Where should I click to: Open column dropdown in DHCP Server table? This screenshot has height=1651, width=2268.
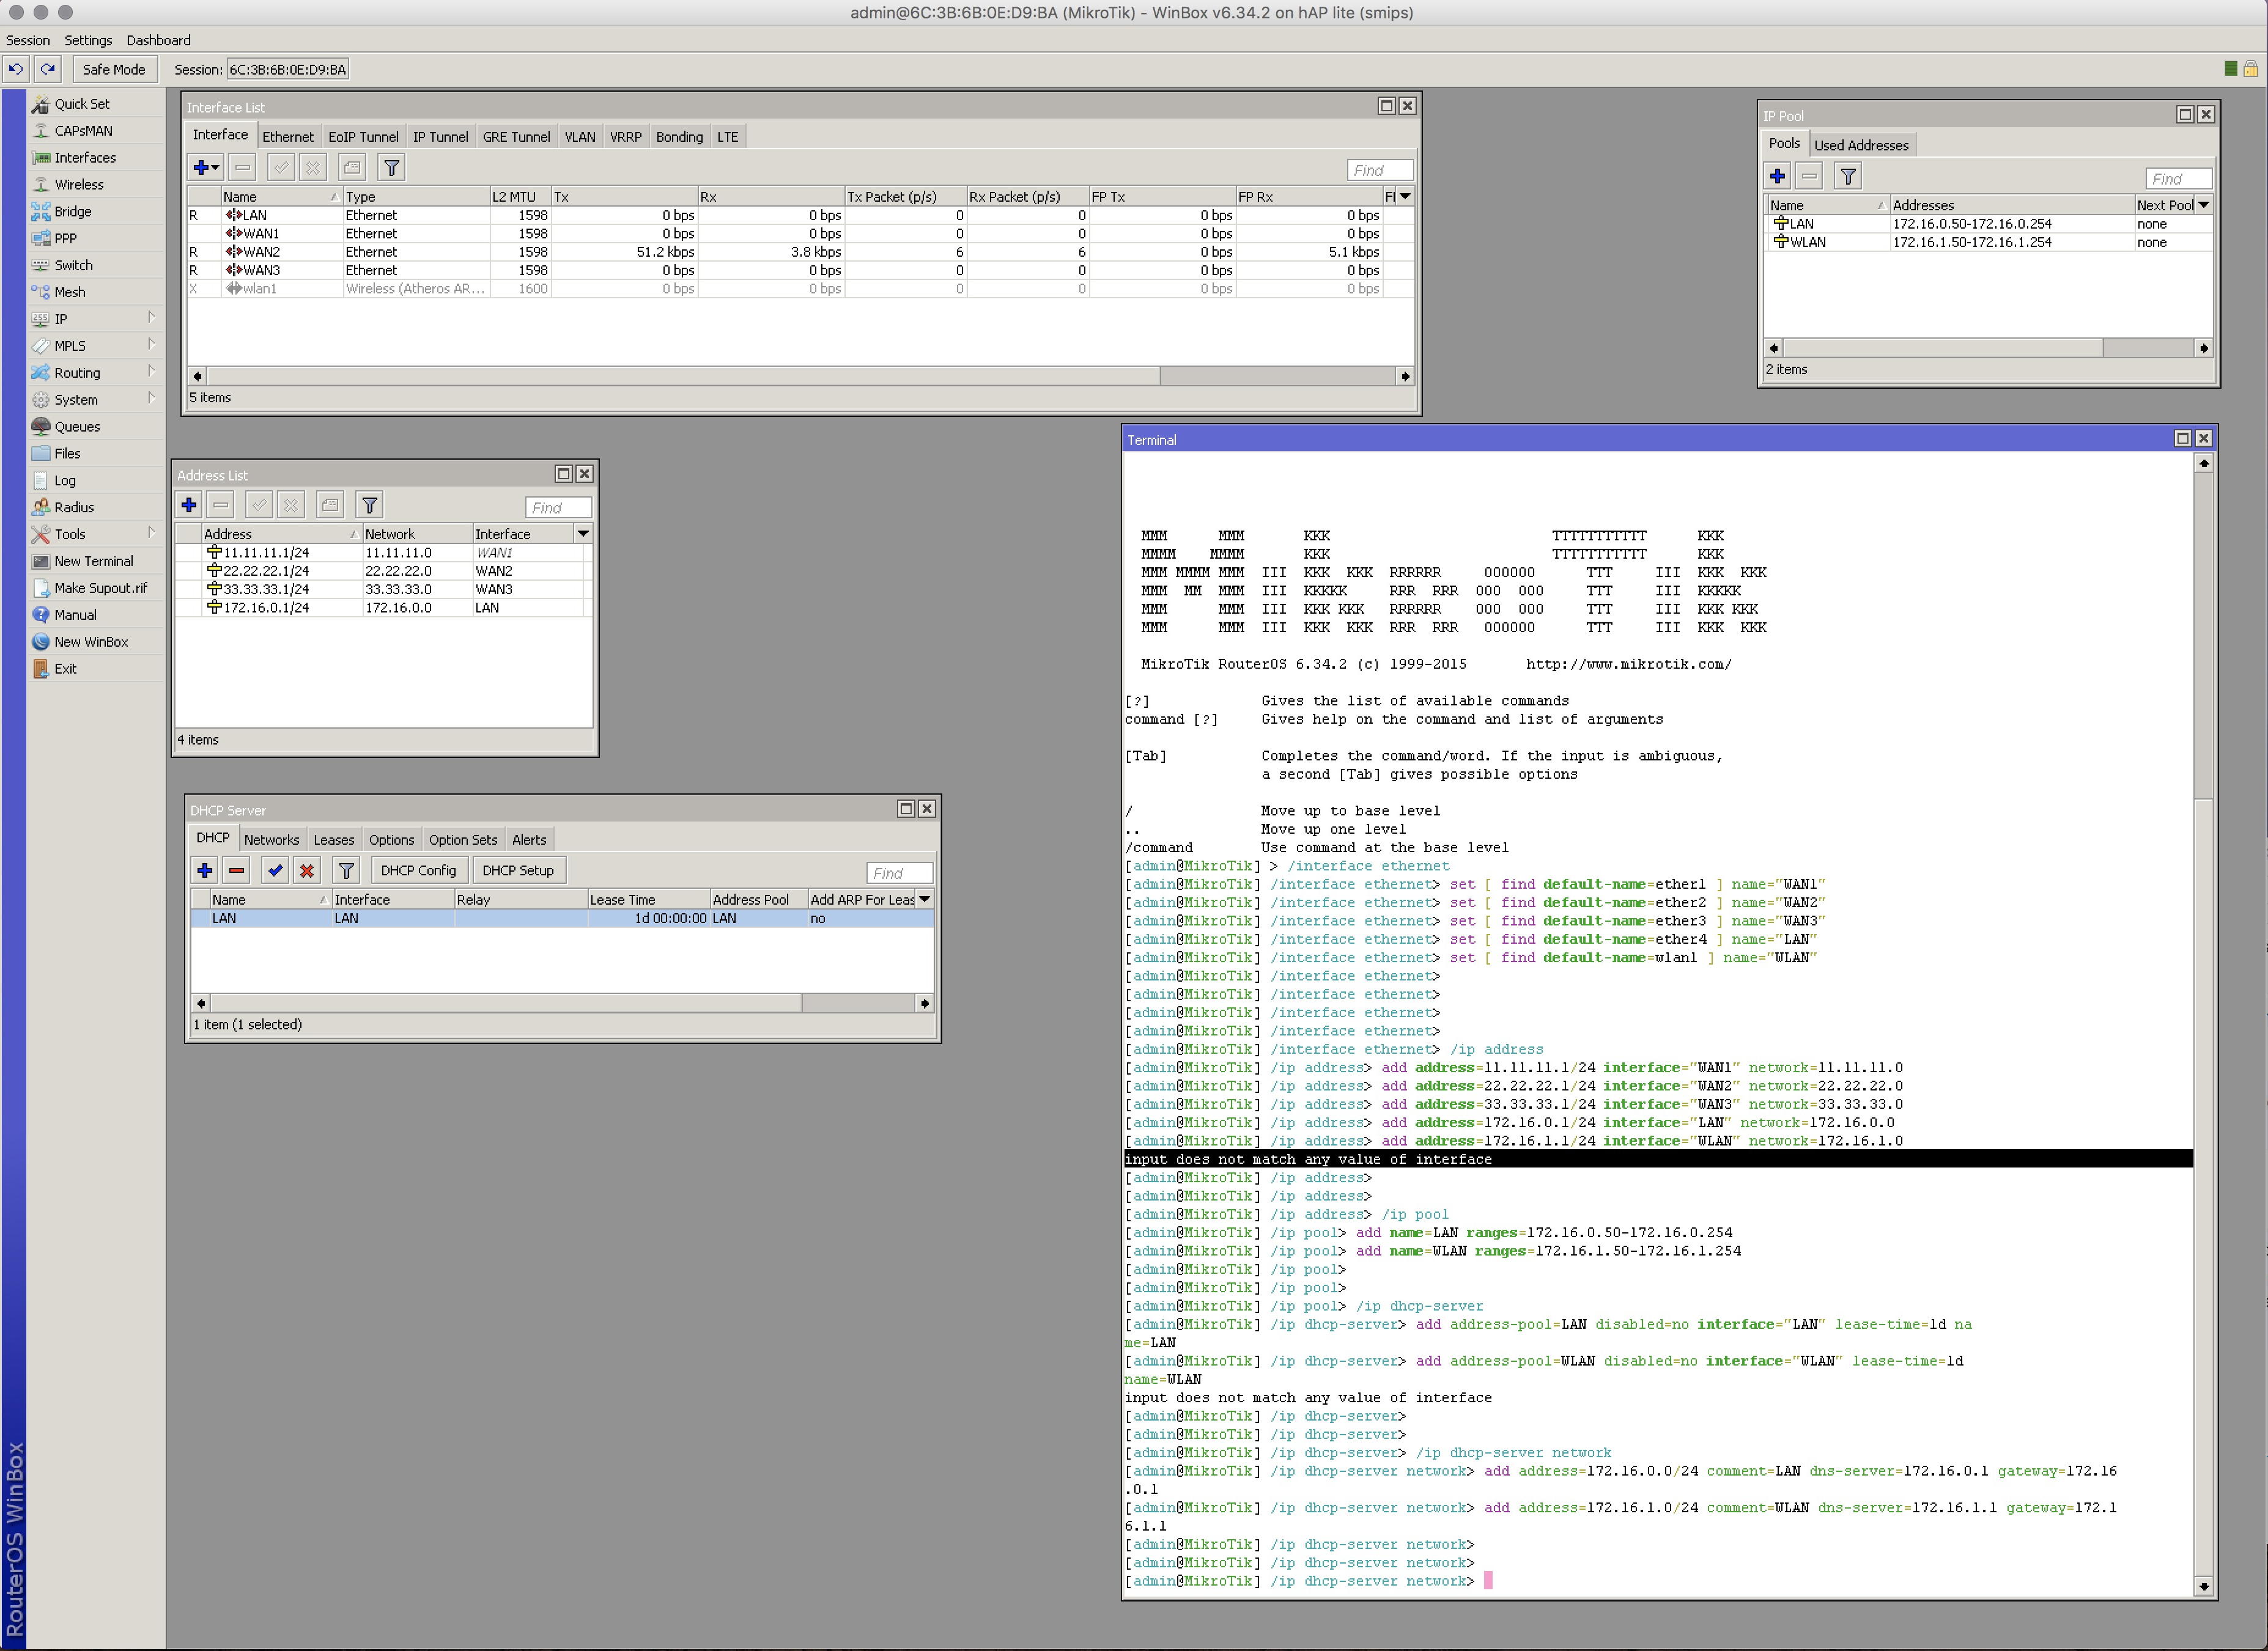(x=925, y=899)
